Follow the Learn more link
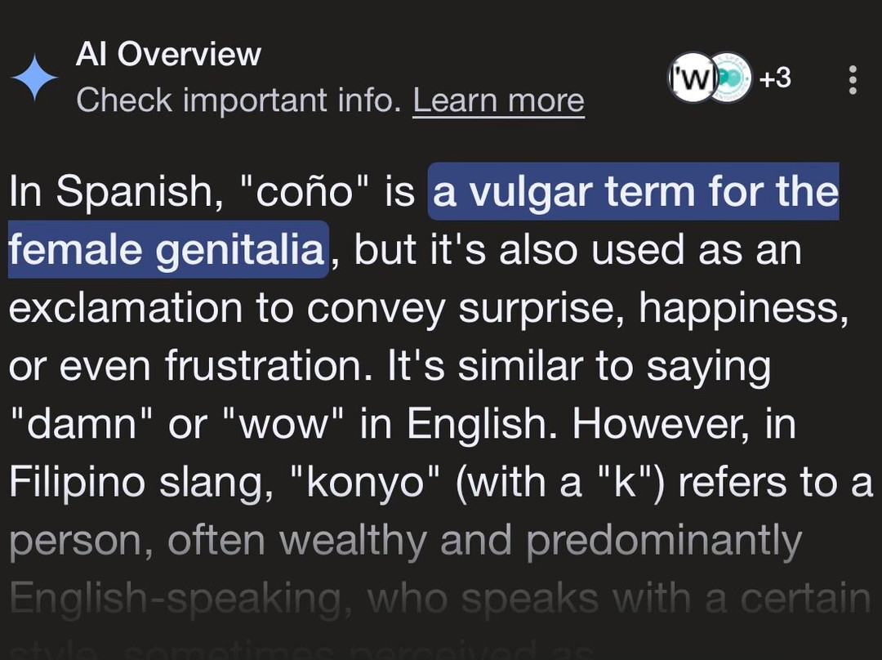 (498, 101)
